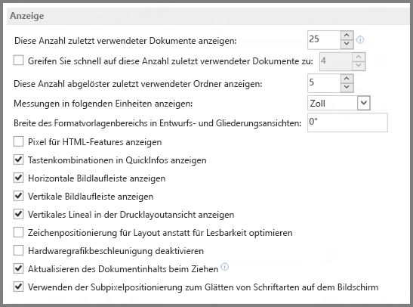This screenshot has height=307, width=413.
Task: Toggle Verwenden der Subpixelpositionierung checkbox
Action: tap(18, 287)
